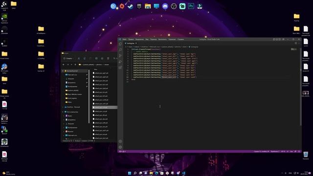Open Customize Layout button in VS Code title bar

[x=283, y=39]
